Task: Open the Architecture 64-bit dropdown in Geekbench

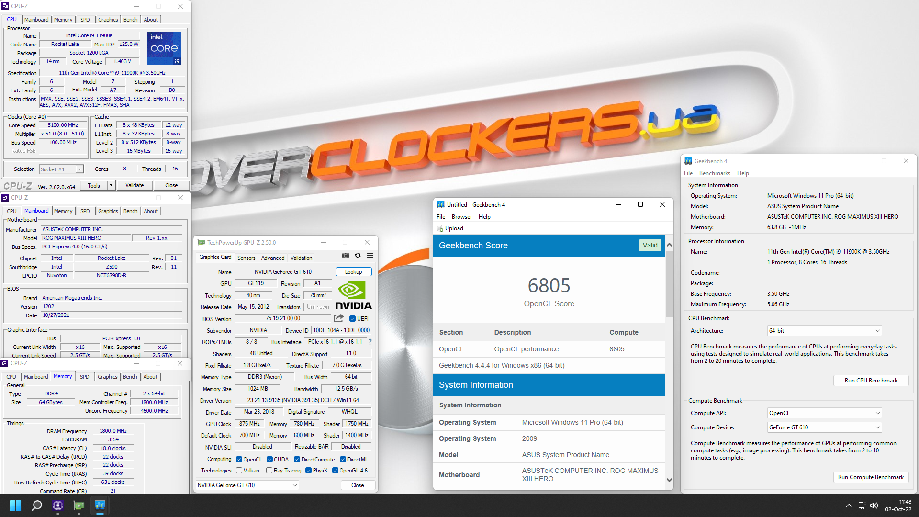Action: (x=824, y=331)
